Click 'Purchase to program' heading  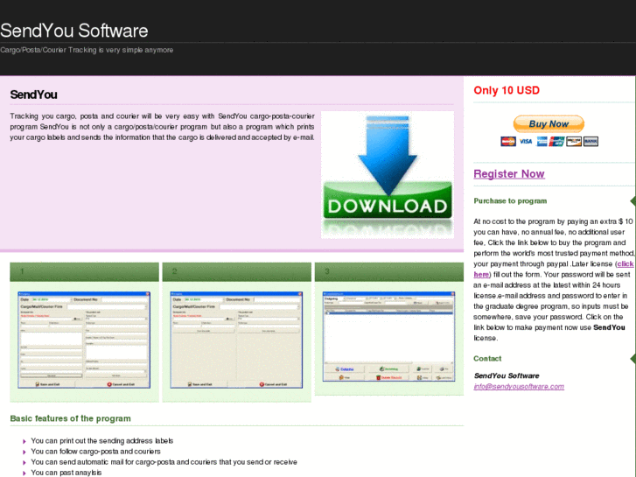[x=510, y=201]
